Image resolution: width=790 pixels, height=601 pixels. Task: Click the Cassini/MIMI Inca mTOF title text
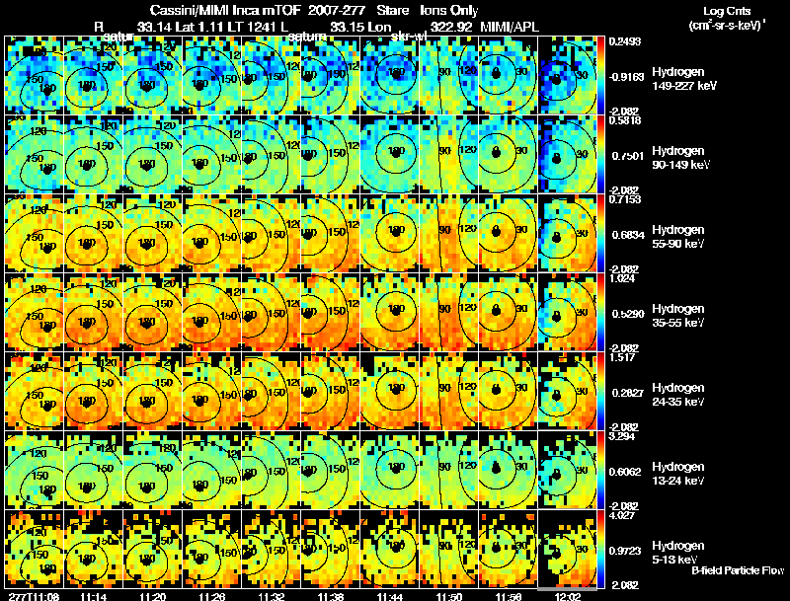tap(225, 11)
